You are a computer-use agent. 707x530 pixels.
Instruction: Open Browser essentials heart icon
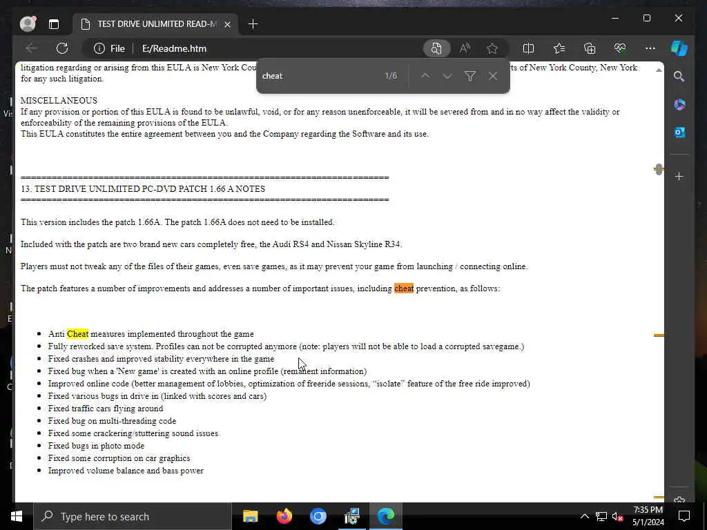[620, 48]
